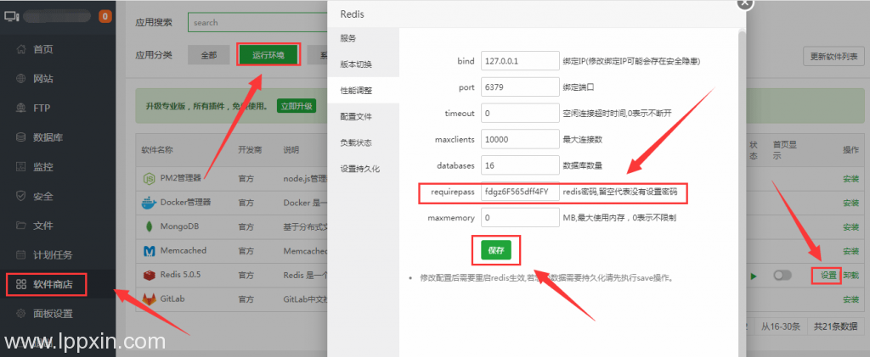Click the timeout input field
870x357 pixels.
[520, 113]
